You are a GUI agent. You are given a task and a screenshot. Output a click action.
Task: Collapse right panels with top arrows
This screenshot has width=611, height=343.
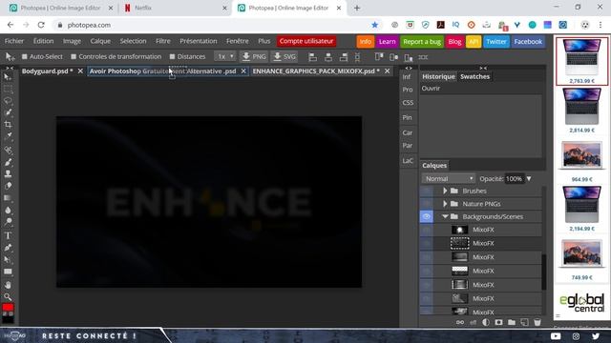(483, 68)
